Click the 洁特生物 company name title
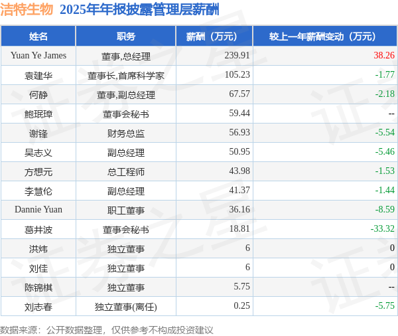Image resolution: width=398 pixels, height=336 pixels. pos(27,10)
